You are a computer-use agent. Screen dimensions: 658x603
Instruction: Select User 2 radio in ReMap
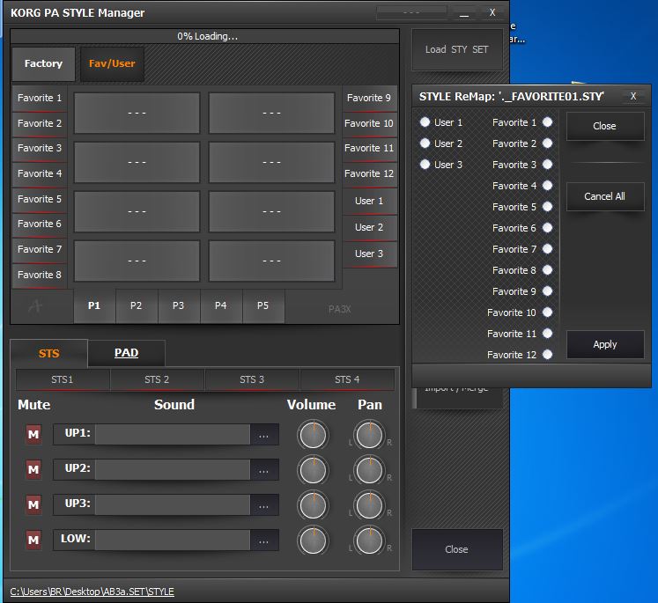pyautogui.click(x=425, y=143)
